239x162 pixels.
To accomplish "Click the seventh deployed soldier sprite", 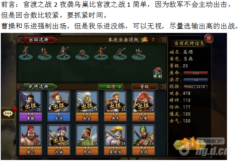I will pos(139,53).
